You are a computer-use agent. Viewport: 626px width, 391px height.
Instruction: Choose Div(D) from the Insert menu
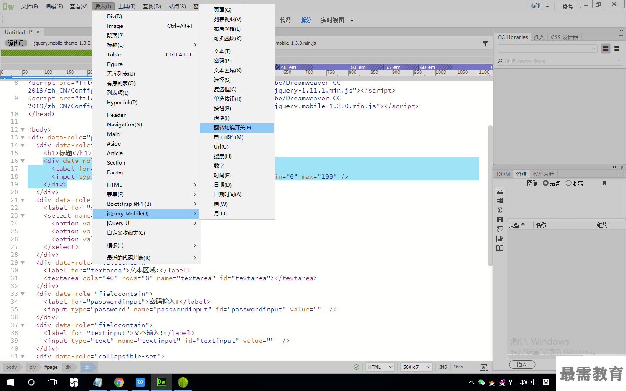click(147, 16)
